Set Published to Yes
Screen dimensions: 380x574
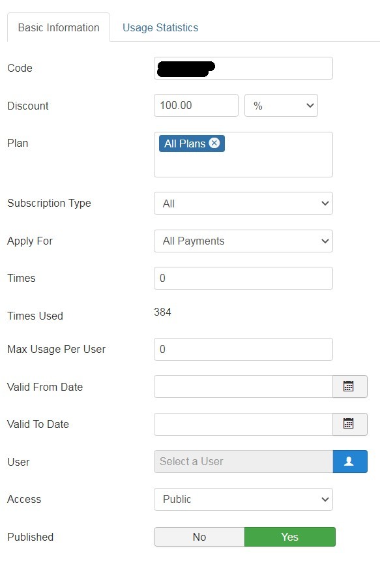click(x=289, y=537)
